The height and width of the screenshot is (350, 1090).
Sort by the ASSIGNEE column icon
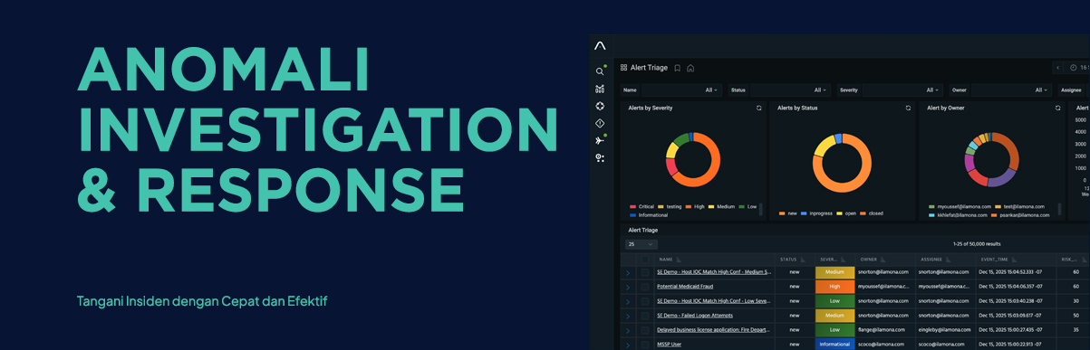coord(949,260)
